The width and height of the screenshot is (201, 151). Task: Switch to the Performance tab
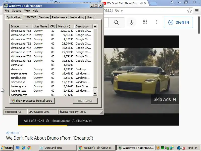coord(60,17)
